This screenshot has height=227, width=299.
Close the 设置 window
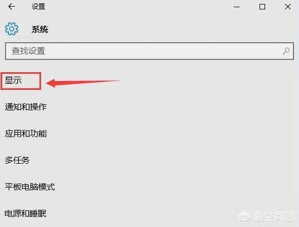288,7
